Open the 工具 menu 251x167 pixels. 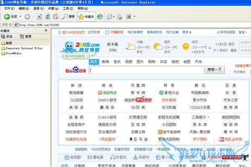pyautogui.click(x=68, y=8)
